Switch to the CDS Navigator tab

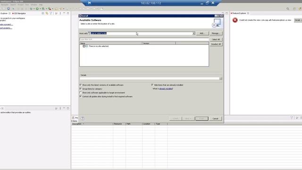pyautogui.click(x=19, y=13)
